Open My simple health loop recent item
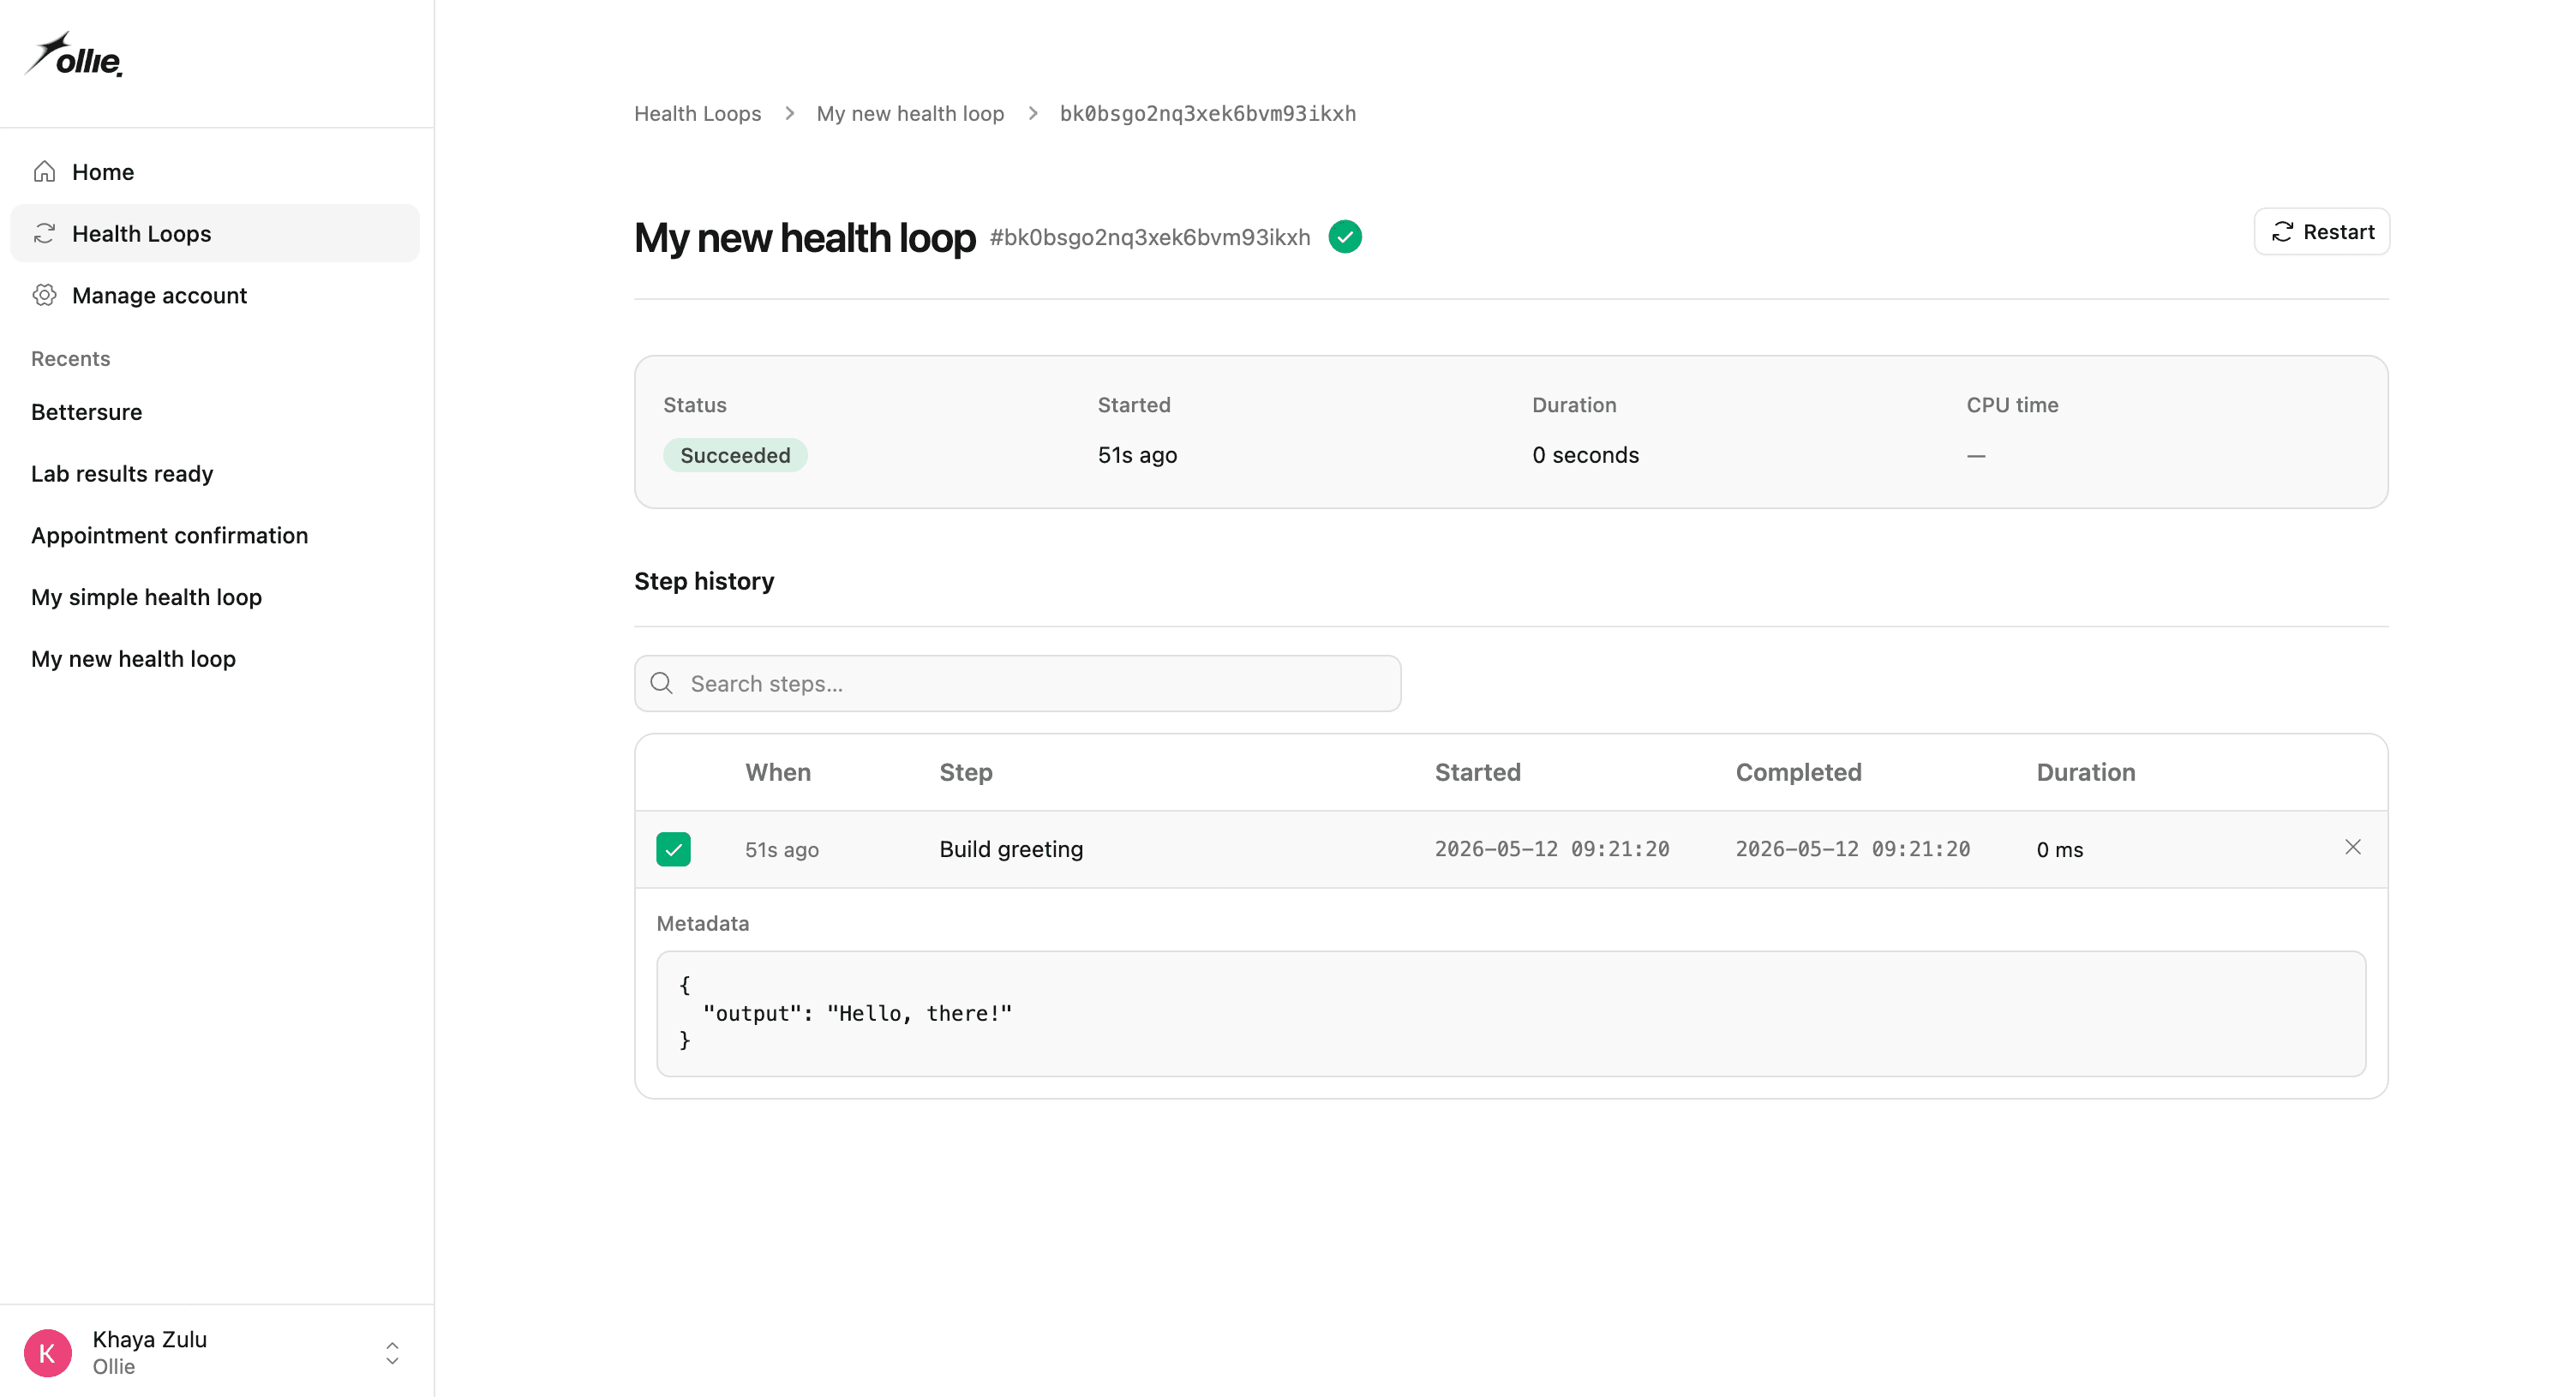 (x=147, y=597)
